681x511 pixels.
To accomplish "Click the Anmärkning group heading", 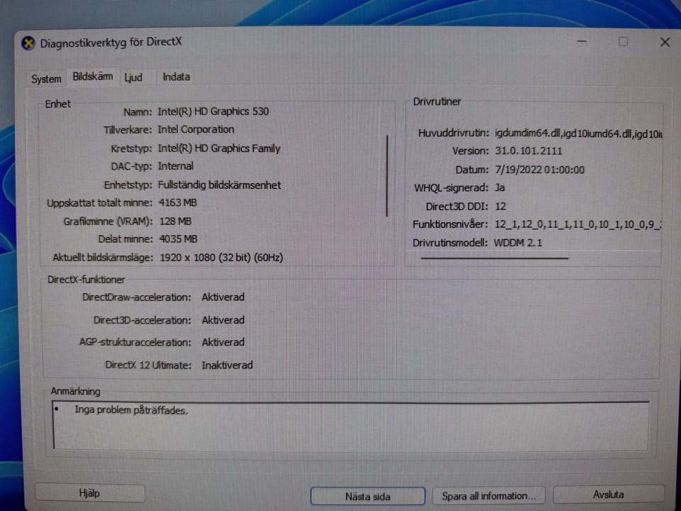I will coord(76,391).
